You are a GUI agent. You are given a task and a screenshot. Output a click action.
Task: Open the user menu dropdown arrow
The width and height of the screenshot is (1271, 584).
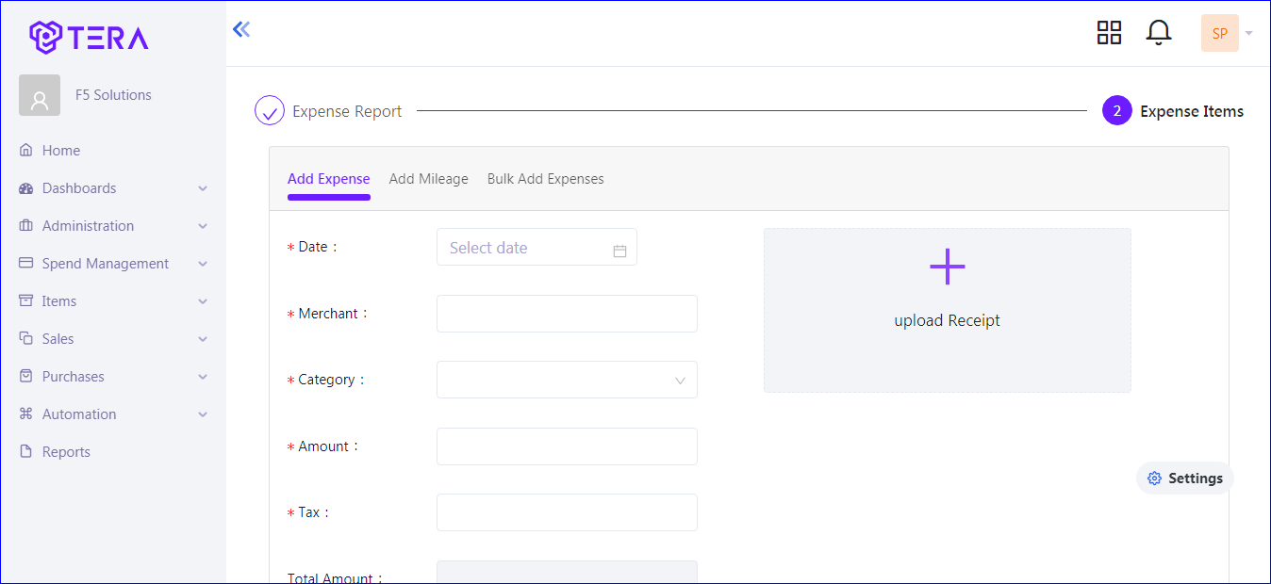click(x=1249, y=34)
